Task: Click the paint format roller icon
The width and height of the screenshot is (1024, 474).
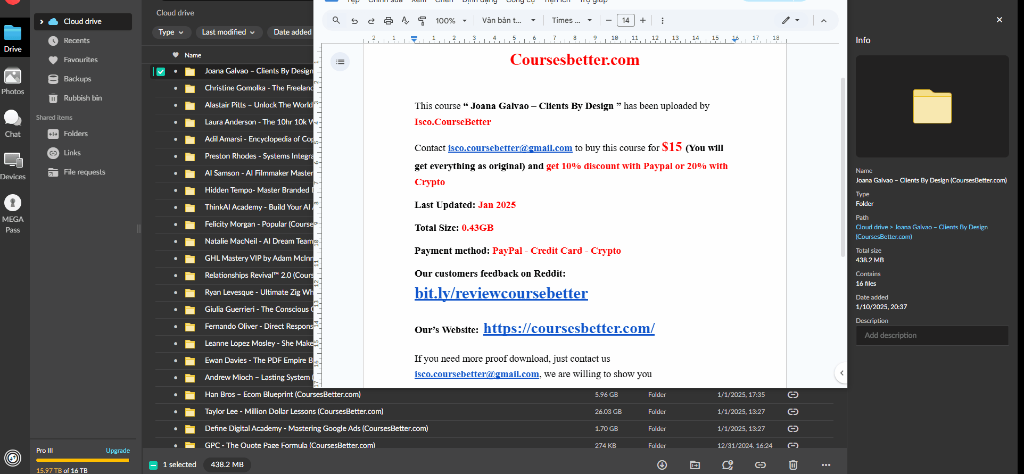Action: point(422,21)
